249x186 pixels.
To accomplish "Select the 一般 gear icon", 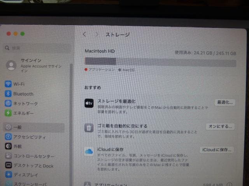I will (8, 127).
